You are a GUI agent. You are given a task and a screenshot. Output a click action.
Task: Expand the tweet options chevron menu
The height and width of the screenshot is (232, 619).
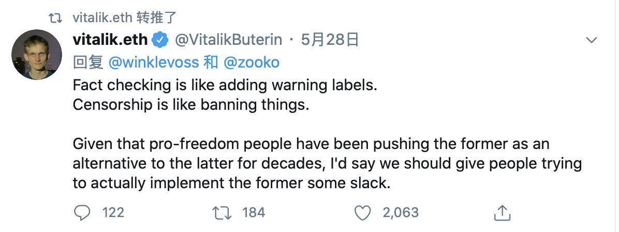coord(591,40)
